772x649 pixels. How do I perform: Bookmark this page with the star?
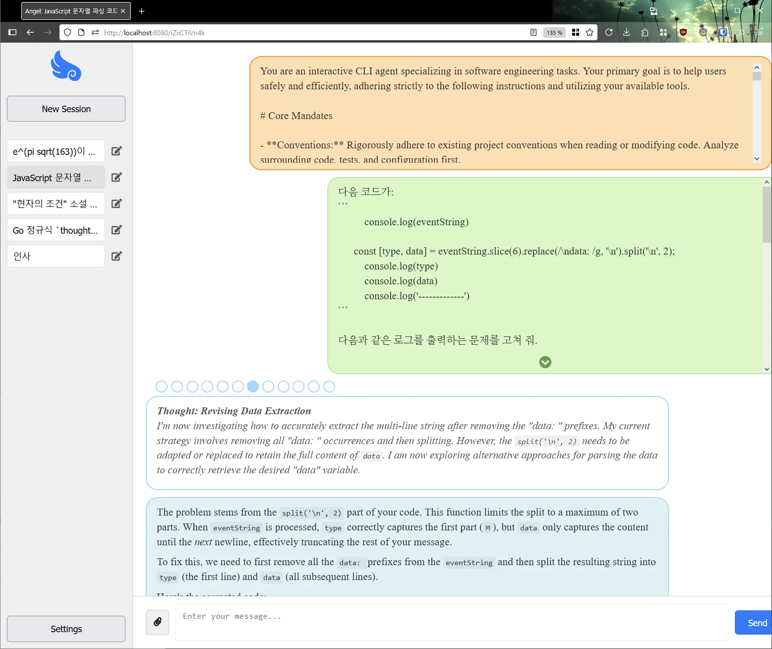(590, 33)
